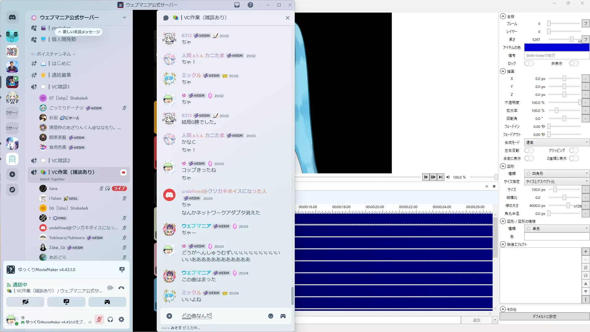590x332 pixels.
Task: Click add a server plus icon
Action: pyautogui.click(x=12, y=174)
